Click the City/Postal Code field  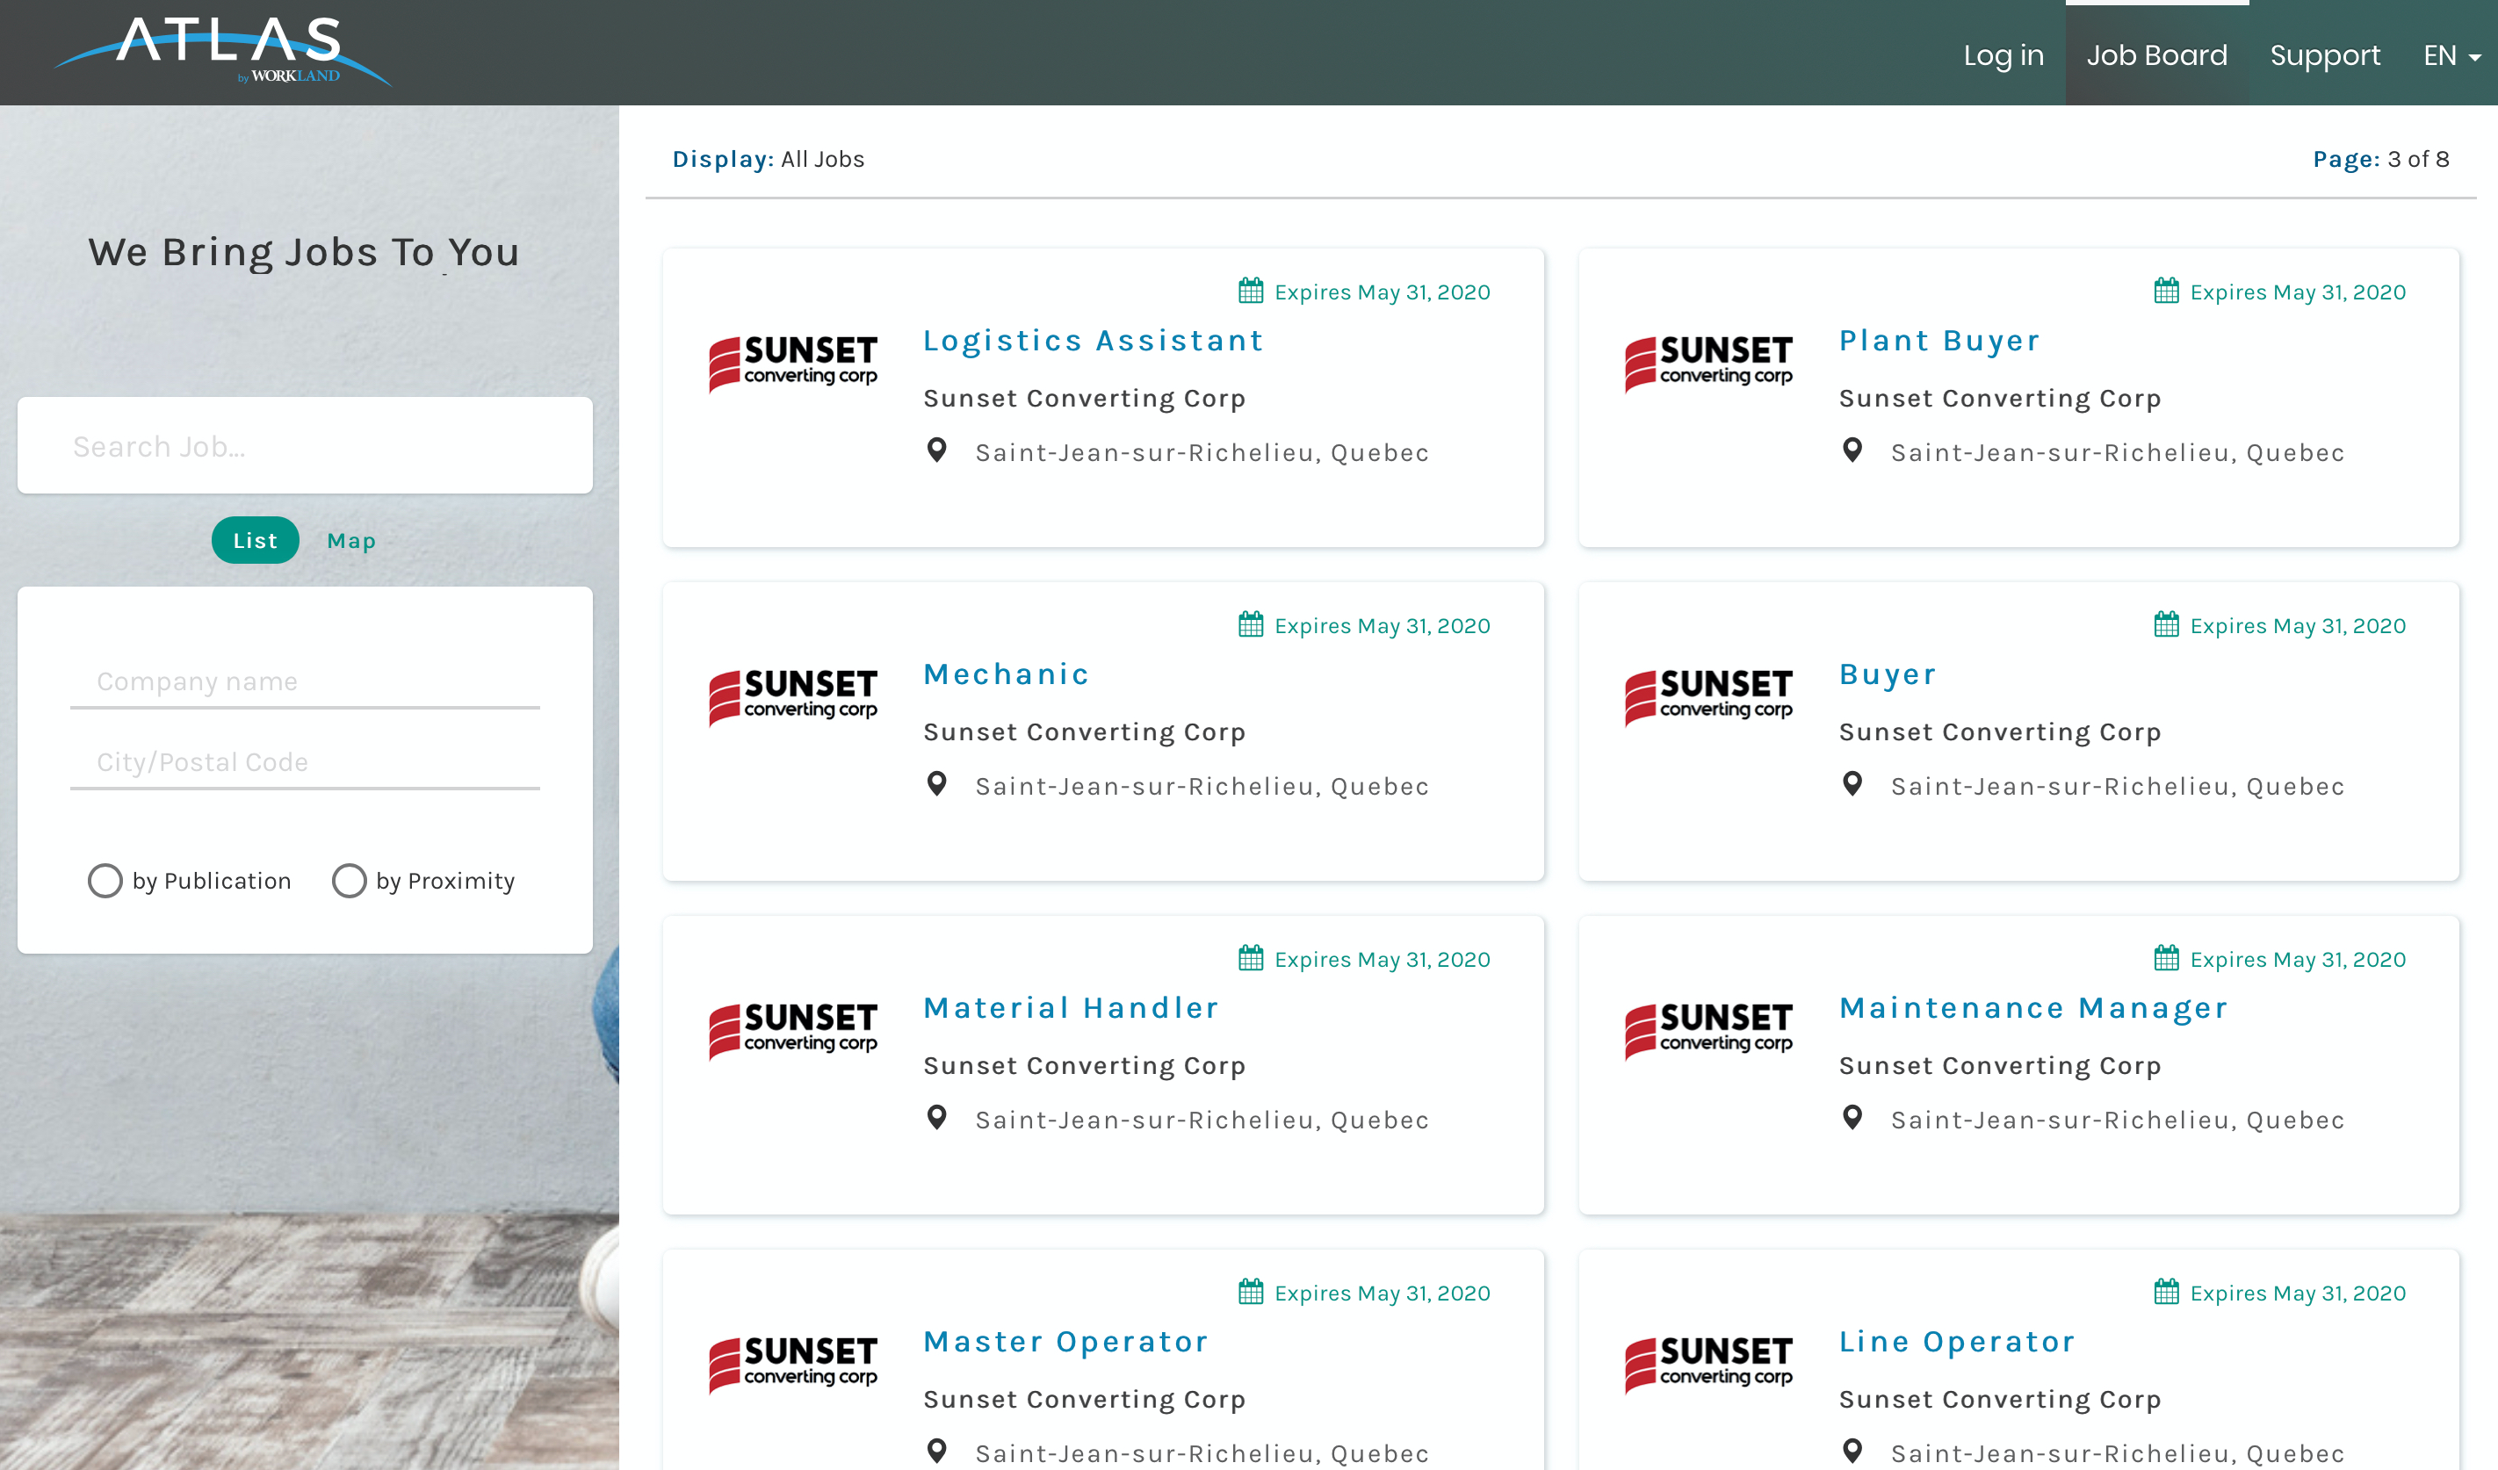pyautogui.click(x=306, y=762)
